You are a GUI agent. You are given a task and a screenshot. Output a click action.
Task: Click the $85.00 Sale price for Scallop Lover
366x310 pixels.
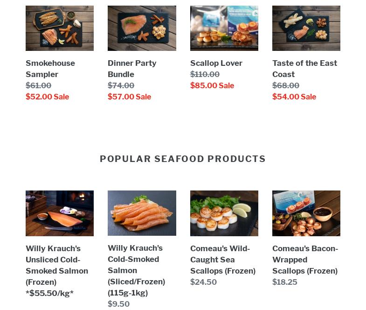click(x=212, y=85)
